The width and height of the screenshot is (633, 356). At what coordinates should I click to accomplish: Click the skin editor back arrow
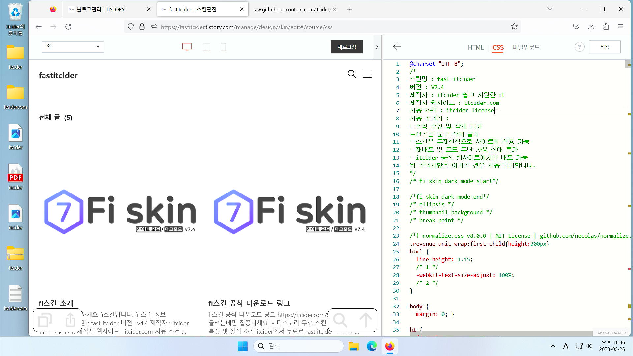397,47
